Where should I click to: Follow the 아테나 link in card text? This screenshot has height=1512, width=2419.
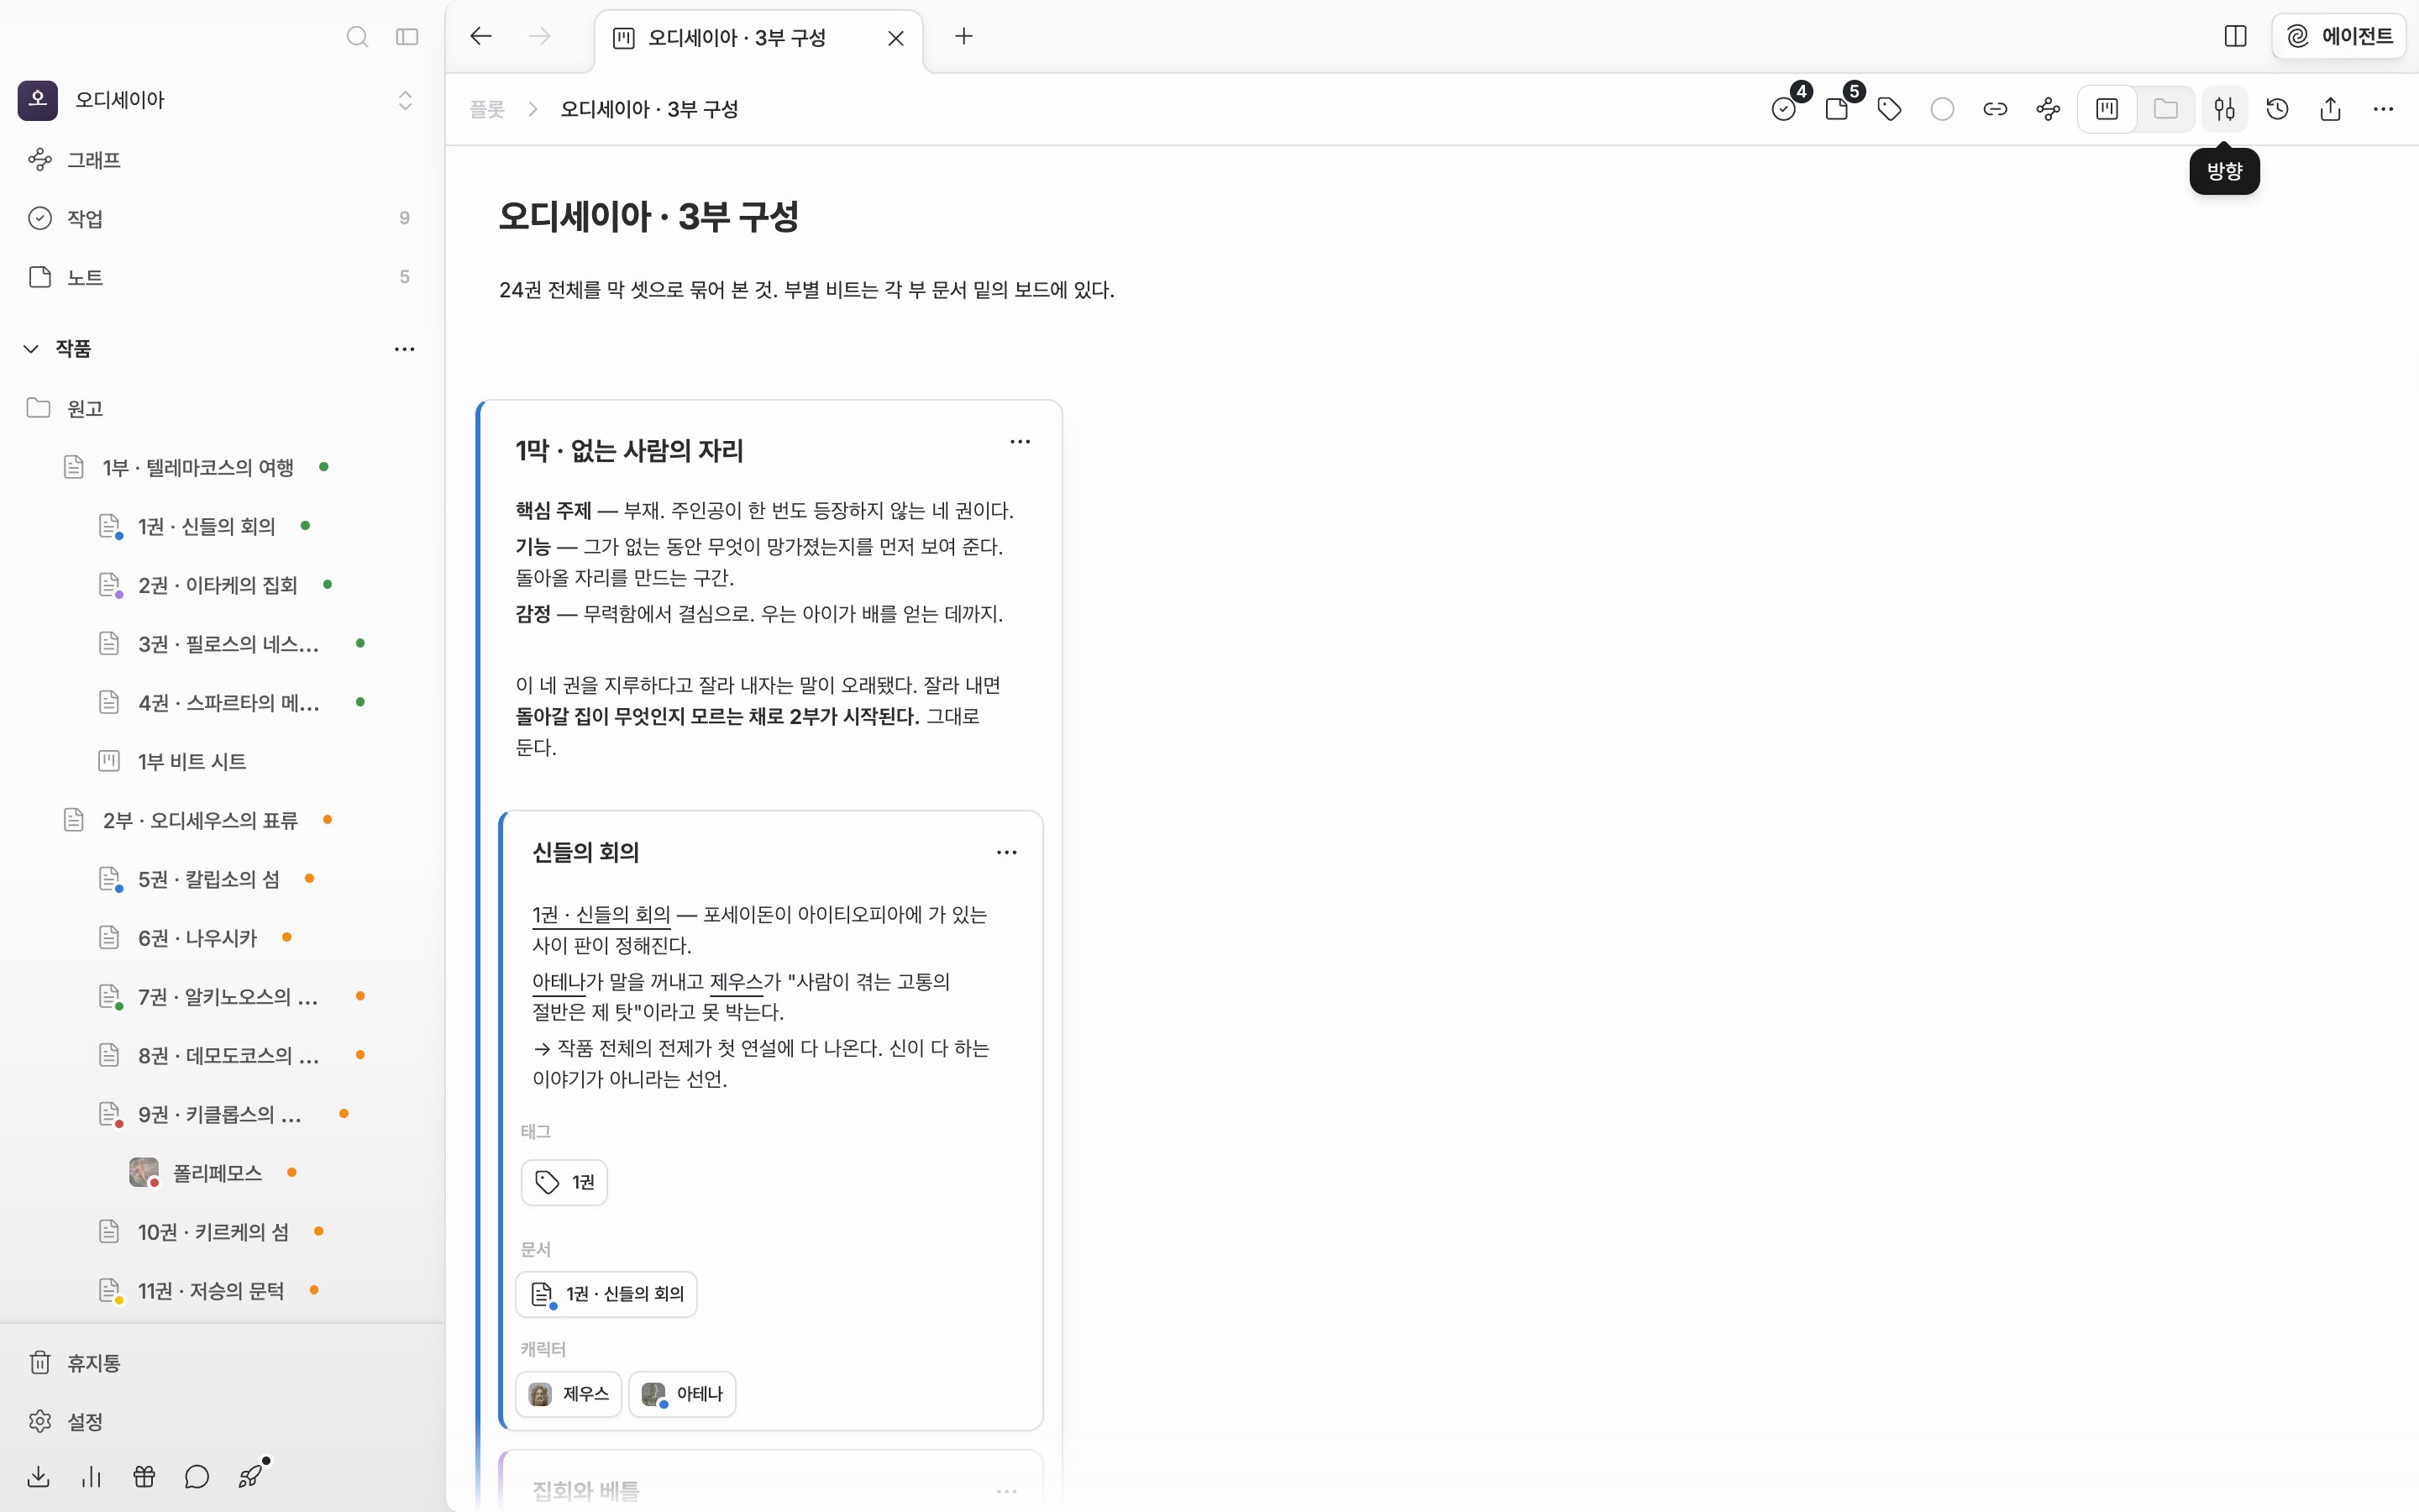click(x=558, y=981)
